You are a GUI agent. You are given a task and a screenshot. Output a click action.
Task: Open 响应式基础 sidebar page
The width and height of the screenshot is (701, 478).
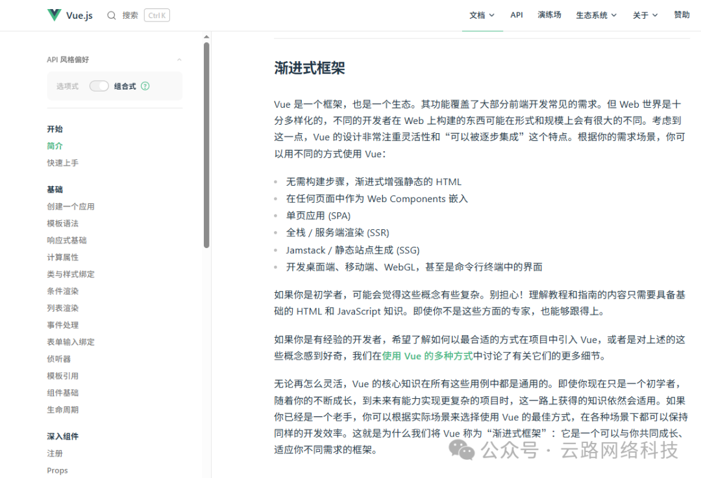click(67, 240)
